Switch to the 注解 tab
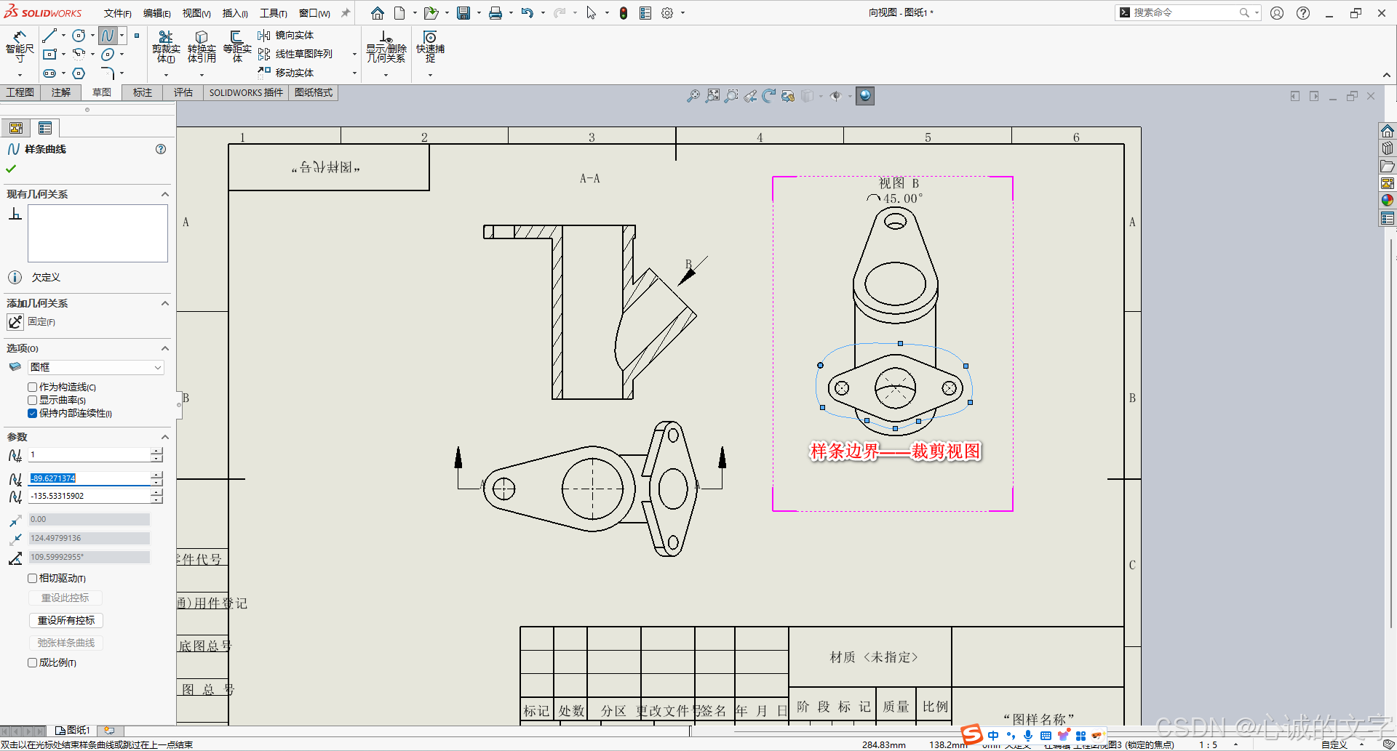 tap(61, 92)
